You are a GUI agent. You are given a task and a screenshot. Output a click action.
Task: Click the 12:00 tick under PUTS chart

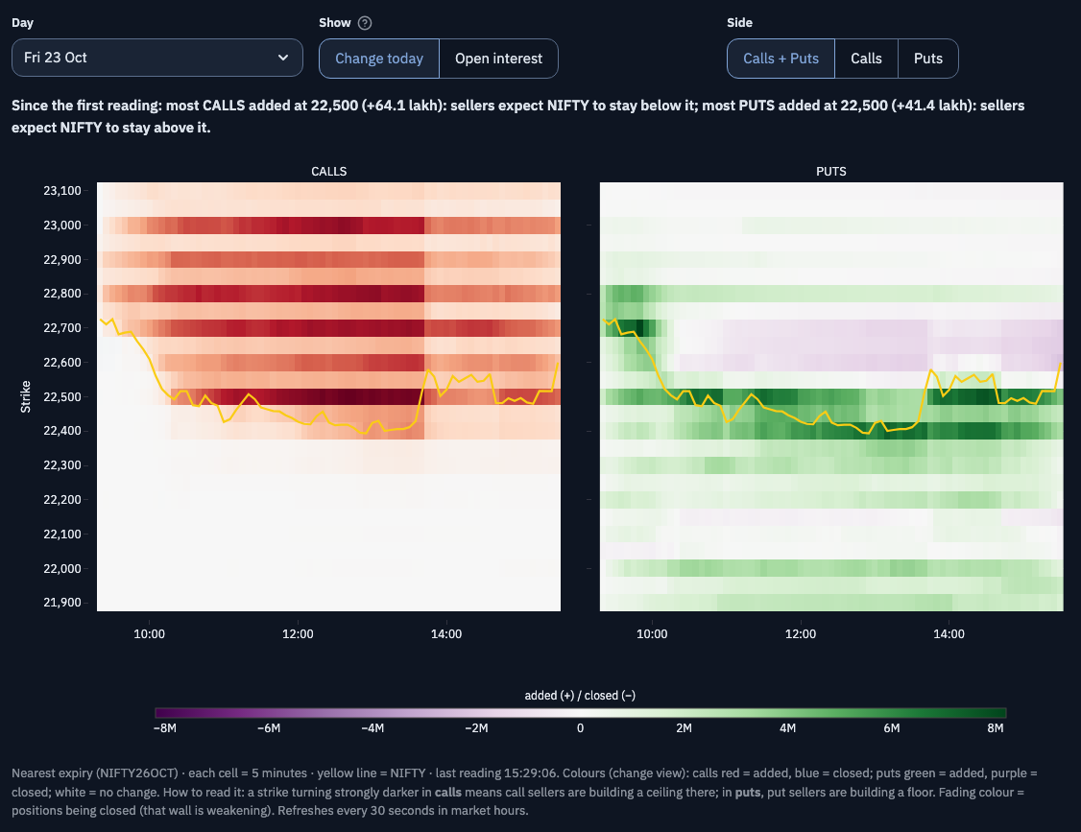(801, 633)
